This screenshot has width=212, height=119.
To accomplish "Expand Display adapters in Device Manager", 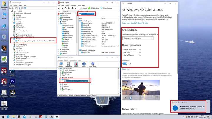I will (x=12, y=27).
